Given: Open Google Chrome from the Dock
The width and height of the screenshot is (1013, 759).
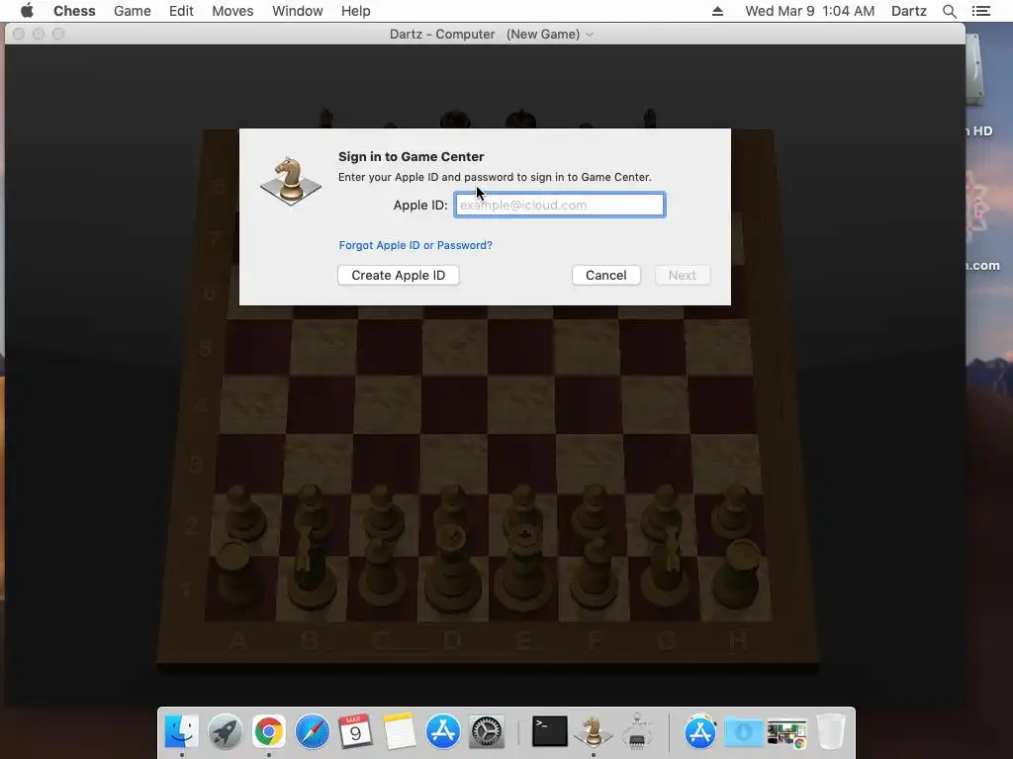Looking at the screenshot, I should [x=269, y=731].
